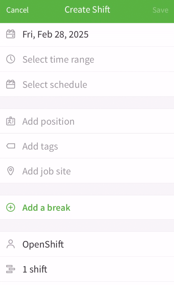Tap the tag icon

[x=11, y=146]
